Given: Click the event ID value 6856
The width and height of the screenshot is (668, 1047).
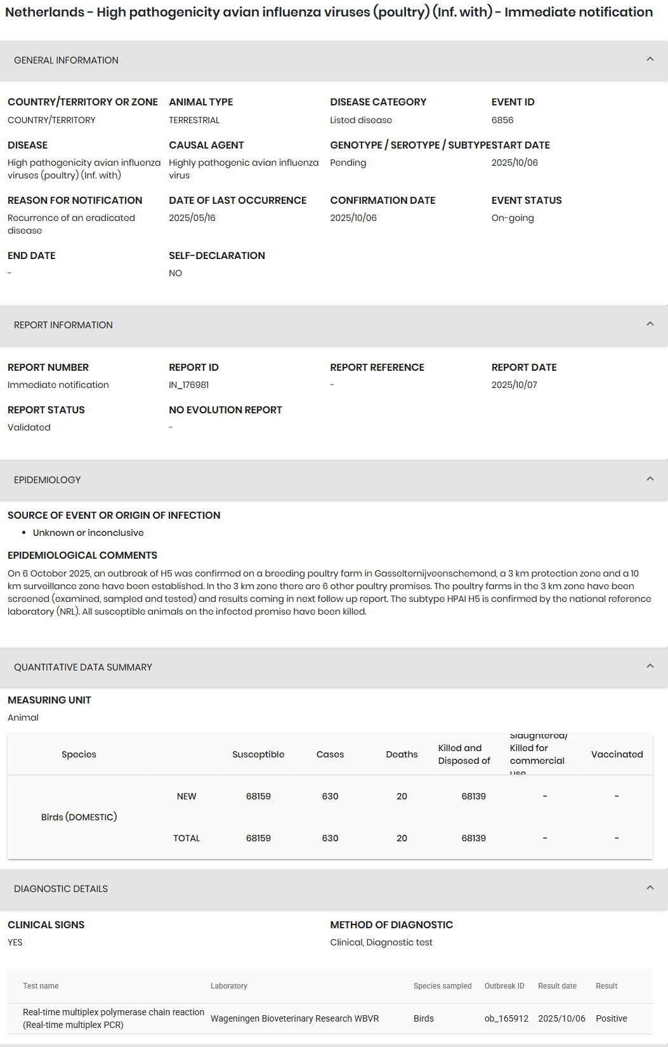Looking at the screenshot, I should [x=502, y=120].
